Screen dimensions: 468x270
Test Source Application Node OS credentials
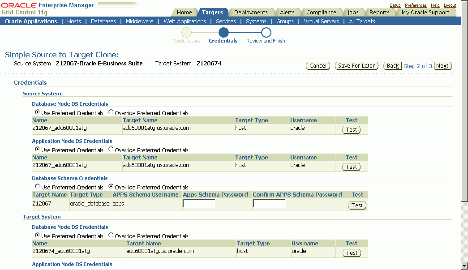click(351, 167)
